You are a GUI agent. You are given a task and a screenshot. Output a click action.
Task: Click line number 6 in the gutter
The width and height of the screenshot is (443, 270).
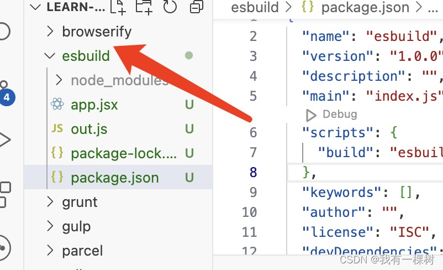click(x=253, y=132)
